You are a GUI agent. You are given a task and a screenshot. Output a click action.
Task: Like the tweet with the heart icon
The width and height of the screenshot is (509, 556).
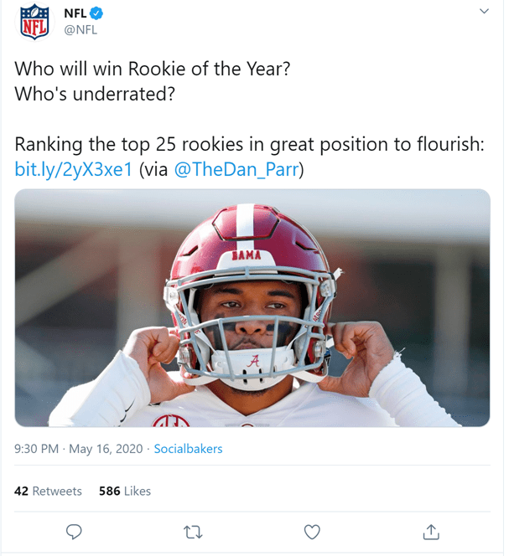pos(312,532)
